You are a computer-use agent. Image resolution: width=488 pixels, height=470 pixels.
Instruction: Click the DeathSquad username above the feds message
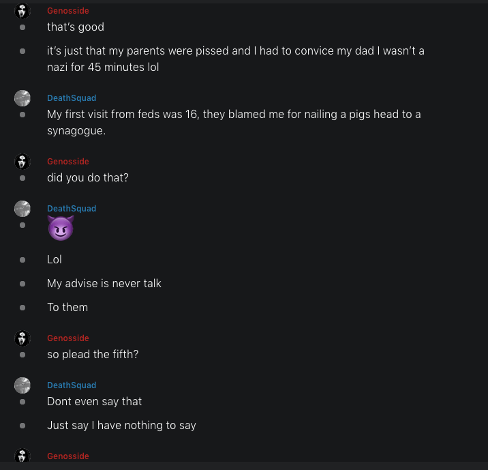click(x=72, y=98)
